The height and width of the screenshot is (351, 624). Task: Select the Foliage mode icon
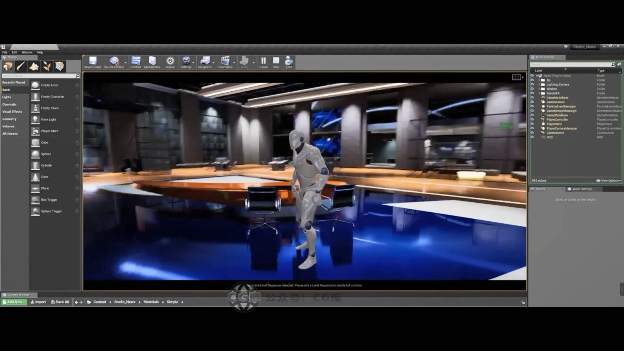(47, 66)
